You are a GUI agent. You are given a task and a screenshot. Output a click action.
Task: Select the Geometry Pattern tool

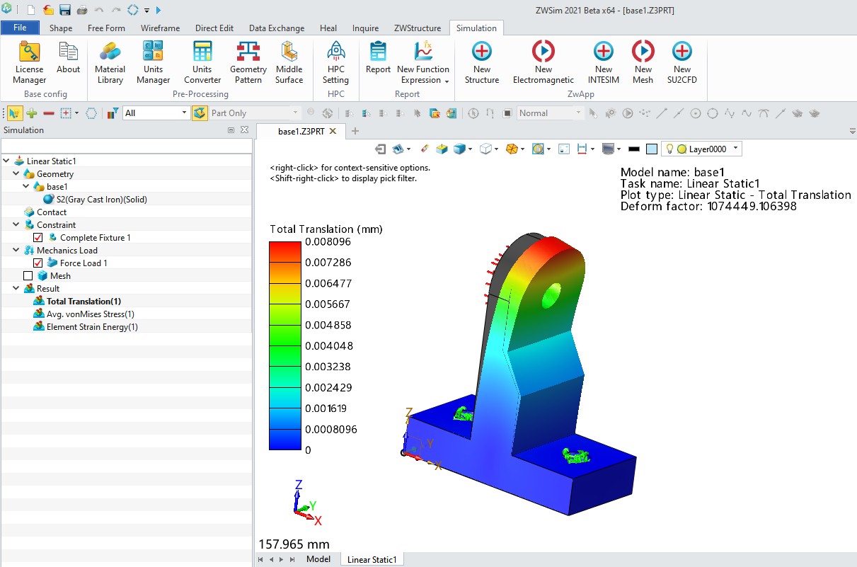(248, 63)
